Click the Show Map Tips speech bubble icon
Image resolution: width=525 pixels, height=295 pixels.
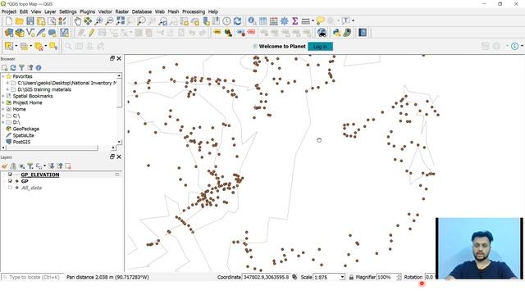pyautogui.click(x=320, y=21)
